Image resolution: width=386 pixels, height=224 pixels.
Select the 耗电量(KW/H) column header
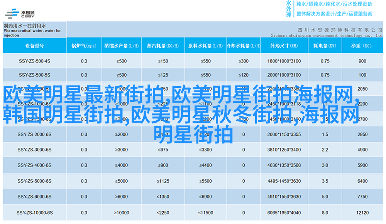(325, 46)
